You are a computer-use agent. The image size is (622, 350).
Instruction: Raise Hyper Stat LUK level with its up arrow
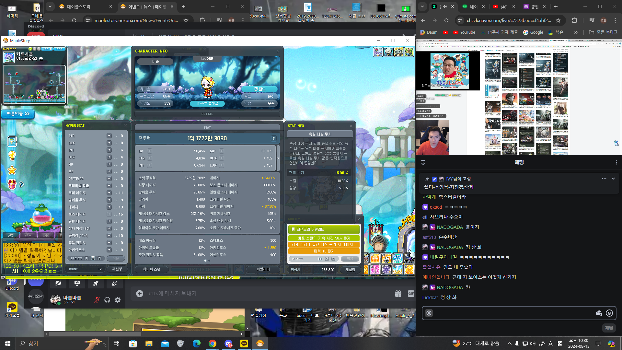coord(109,157)
